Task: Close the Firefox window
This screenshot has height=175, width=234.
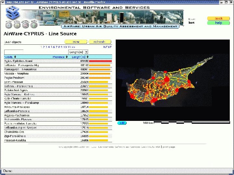Action: click(231, 2)
